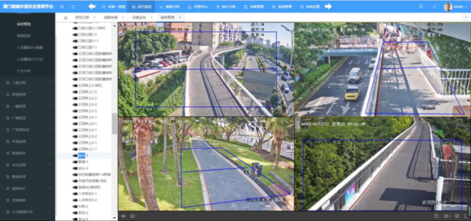Take a snapshot with the camera icon
The height and width of the screenshot is (221, 471).
tap(132, 216)
